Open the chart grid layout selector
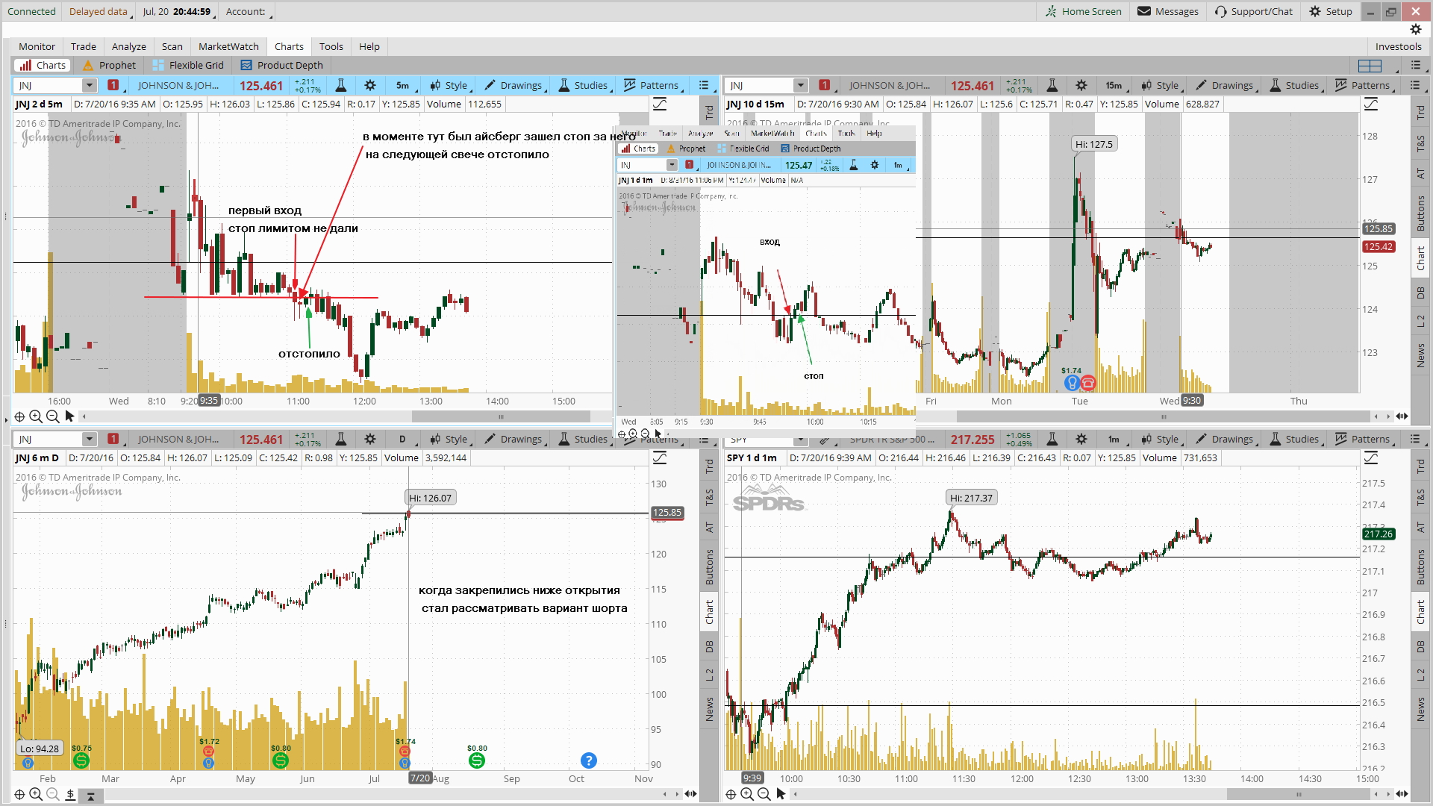This screenshot has height=806, width=1433. (1370, 66)
